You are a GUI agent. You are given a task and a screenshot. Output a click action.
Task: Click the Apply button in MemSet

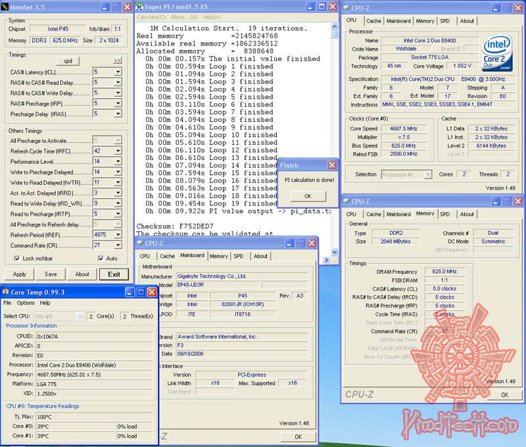pyautogui.click(x=18, y=274)
